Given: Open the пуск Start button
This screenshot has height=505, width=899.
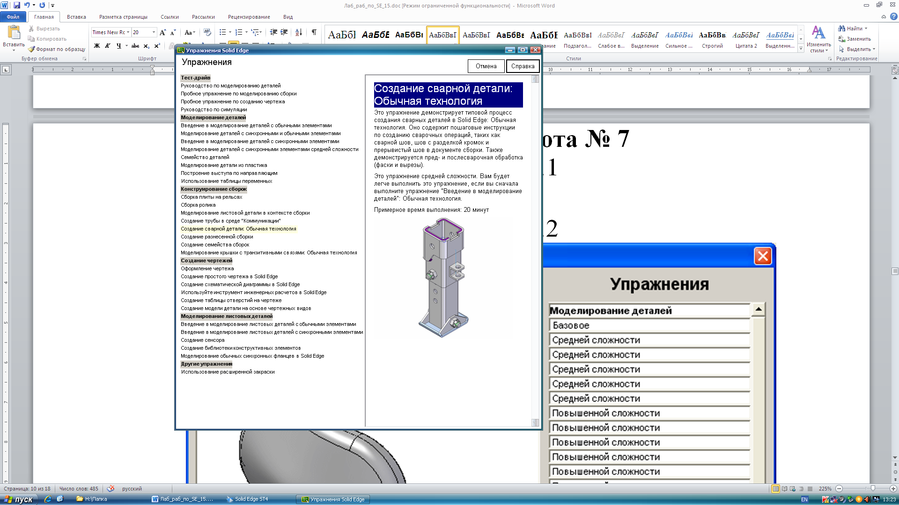Looking at the screenshot, I should [19, 499].
